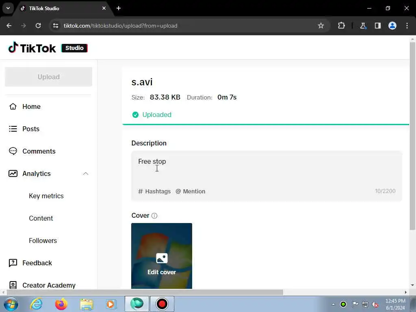Open Creator Academy in the sidebar
The width and height of the screenshot is (416, 312).
(x=48, y=285)
